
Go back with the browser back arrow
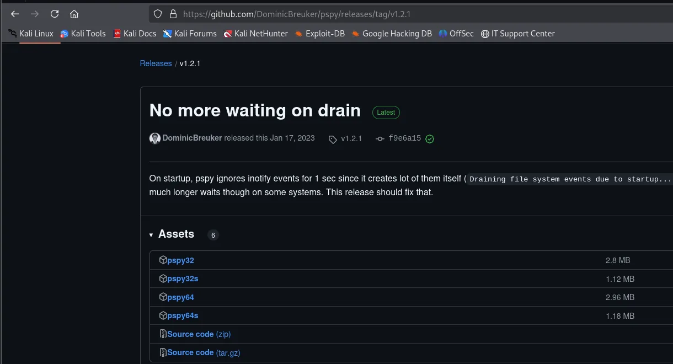[15, 14]
